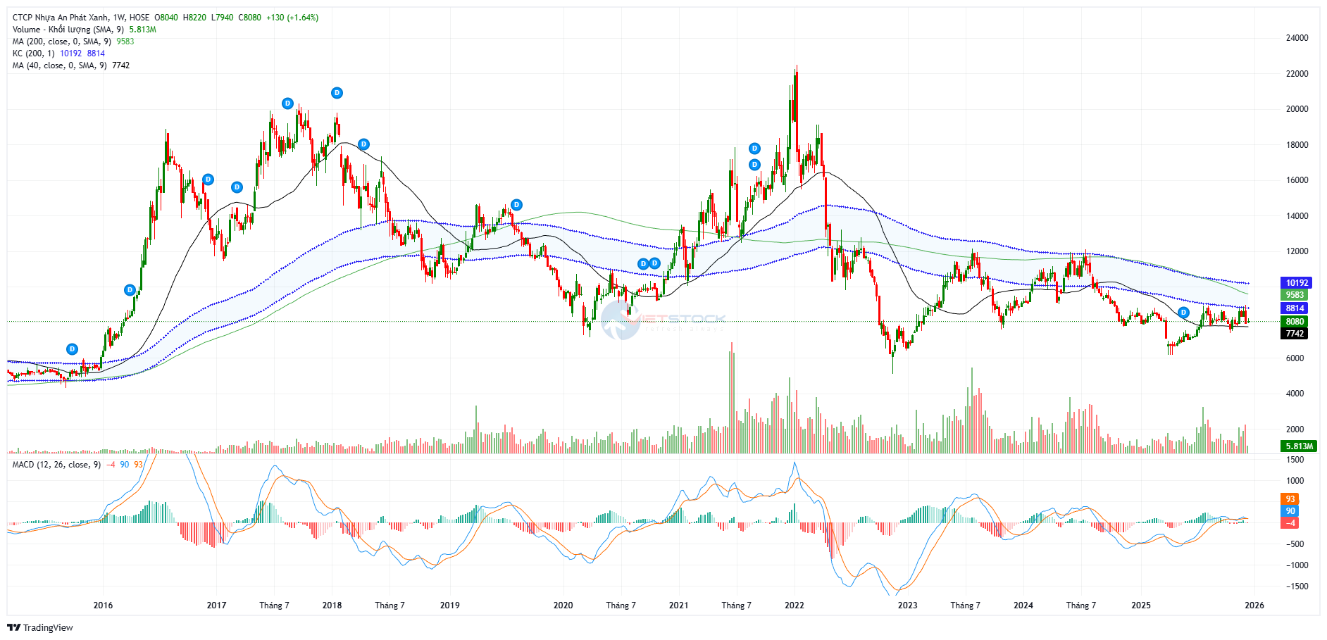Screen dimensions: 1327x640
Task: Click the upper stacked D marker in 2021
Action: (754, 149)
